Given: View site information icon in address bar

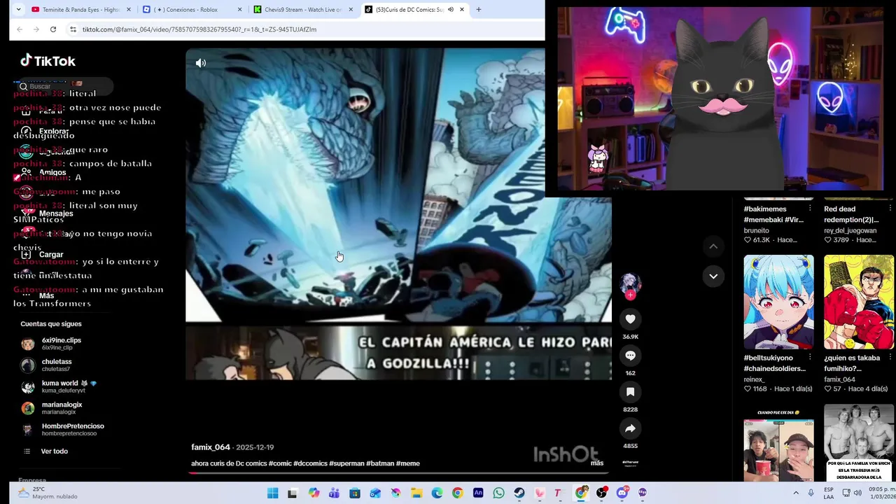Looking at the screenshot, I should 73,29.
